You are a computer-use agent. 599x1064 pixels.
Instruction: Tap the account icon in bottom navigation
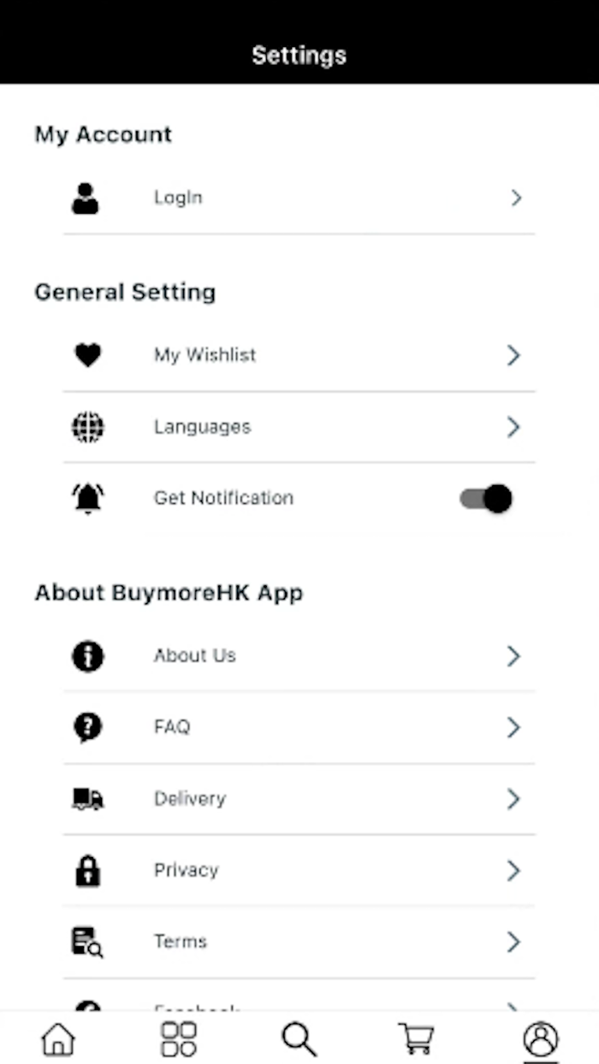coord(541,1038)
